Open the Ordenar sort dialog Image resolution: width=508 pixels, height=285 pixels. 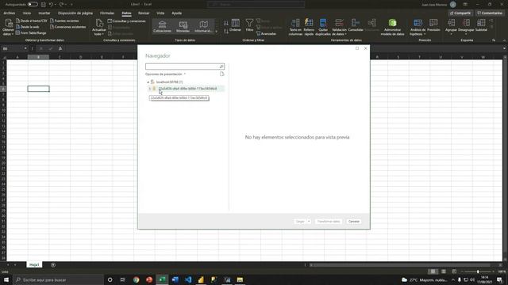pyautogui.click(x=236, y=25)
